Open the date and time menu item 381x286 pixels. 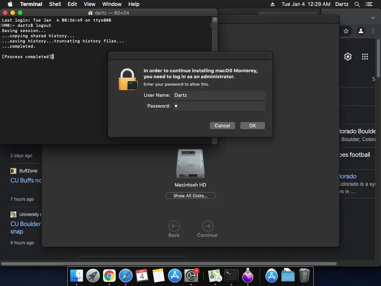(x=306, y=4)
